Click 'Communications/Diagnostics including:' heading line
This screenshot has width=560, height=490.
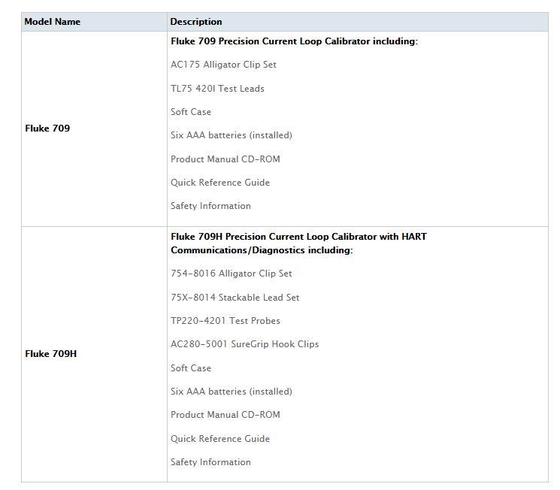(262, 250)
